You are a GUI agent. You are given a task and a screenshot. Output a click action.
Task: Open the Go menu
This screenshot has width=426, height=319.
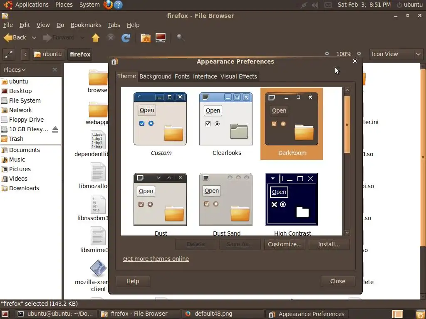(60, 25)
